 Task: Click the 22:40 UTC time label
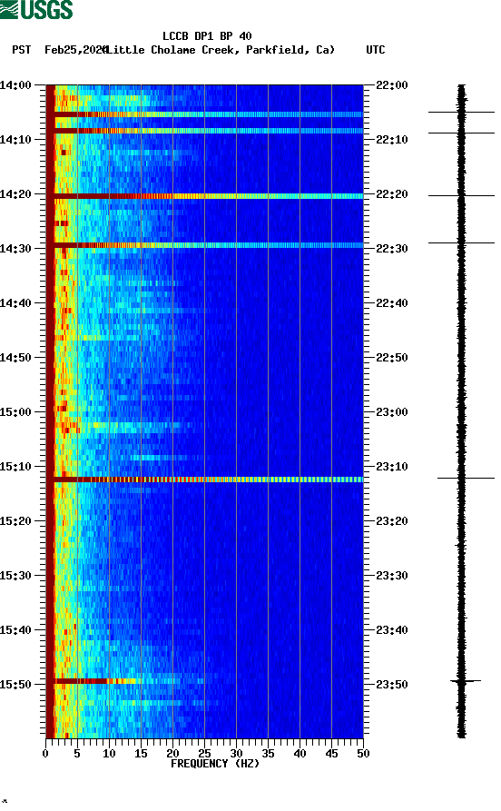click(392, 302)
